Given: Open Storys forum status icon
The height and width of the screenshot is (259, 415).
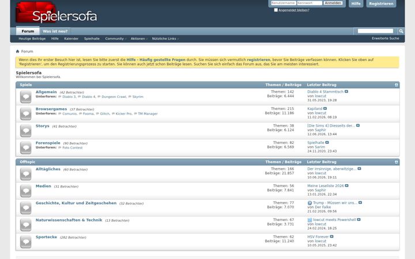Looking at the screenshot, I should 26,131.
